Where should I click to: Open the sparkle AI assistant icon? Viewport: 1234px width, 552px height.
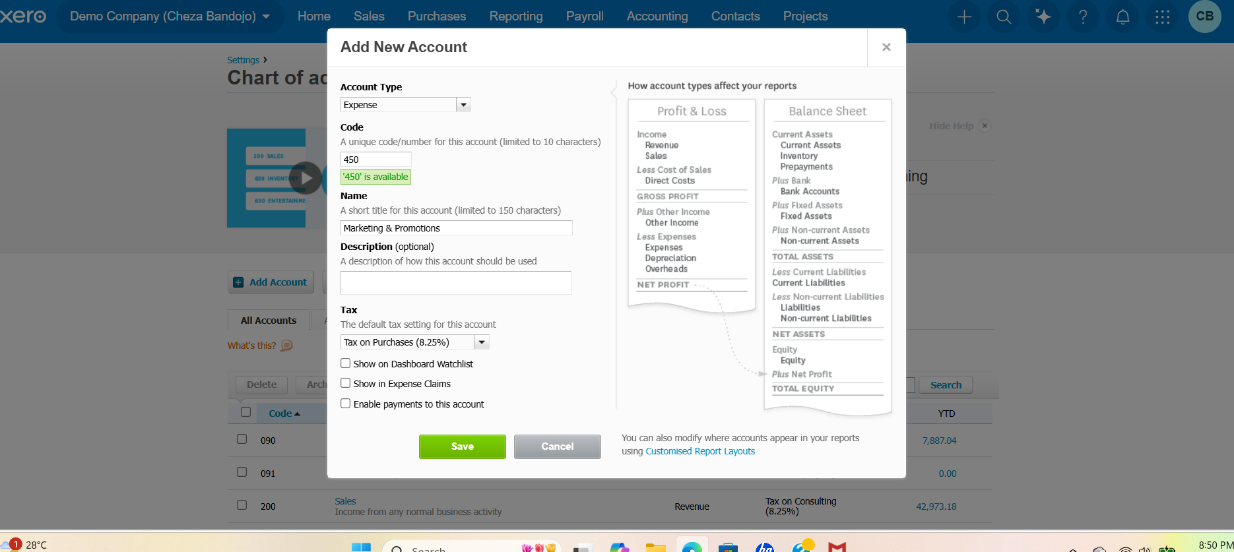1043,16
